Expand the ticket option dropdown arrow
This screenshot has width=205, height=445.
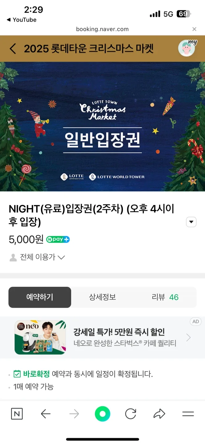tap(191, 222)
